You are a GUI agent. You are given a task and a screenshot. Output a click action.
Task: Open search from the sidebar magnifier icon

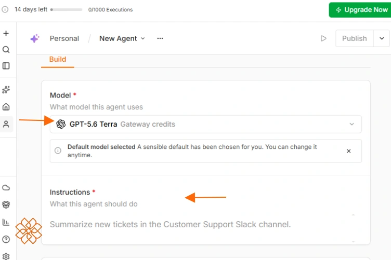tap(6, 49)
